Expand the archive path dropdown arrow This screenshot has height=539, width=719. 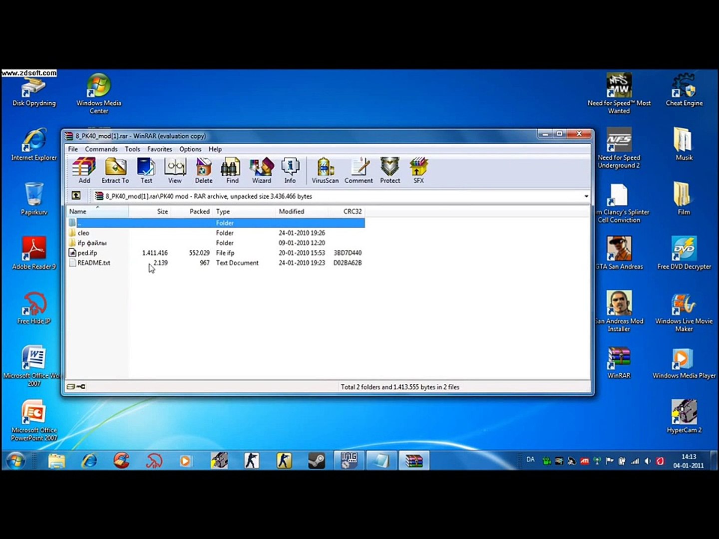click(586, 196)
